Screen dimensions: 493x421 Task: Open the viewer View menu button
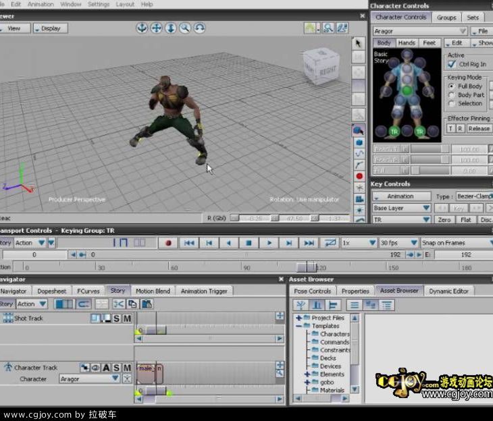click(14, 28)
